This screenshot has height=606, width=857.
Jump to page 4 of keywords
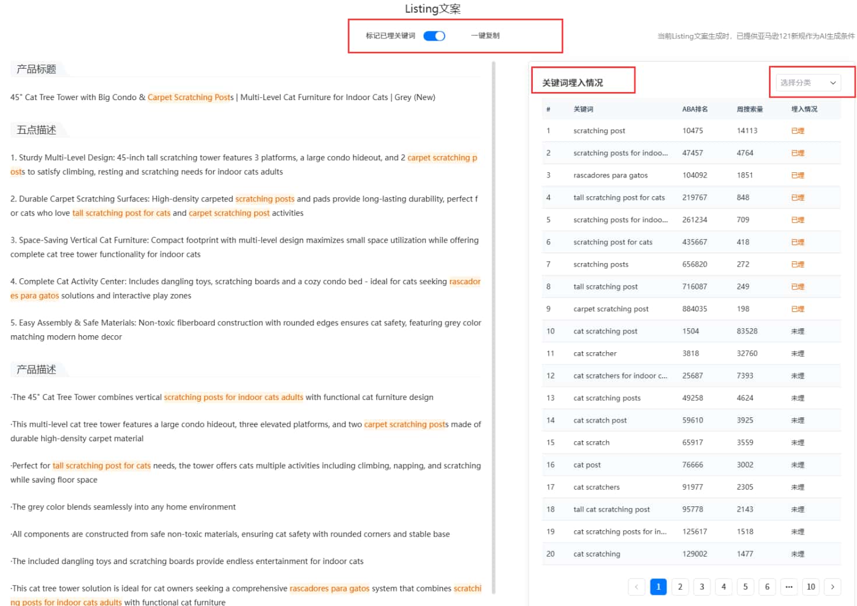[x=723, y=587]
